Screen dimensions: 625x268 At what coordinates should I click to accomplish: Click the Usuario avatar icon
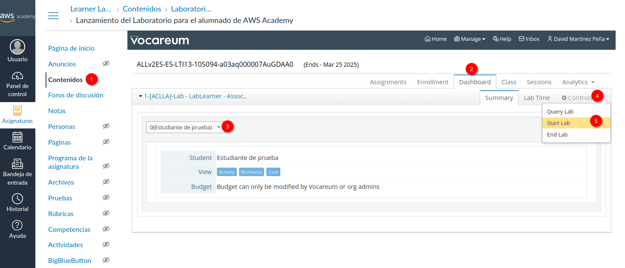(x=17, y=47)
